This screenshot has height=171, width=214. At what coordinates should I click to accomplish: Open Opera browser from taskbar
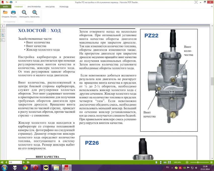coord(35,168)
